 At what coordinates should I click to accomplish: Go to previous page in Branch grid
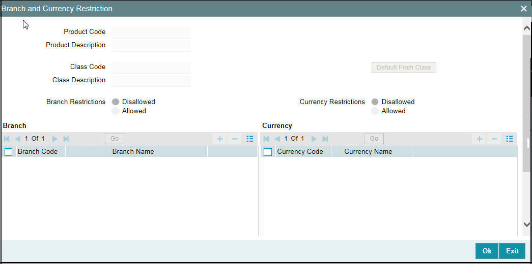click(18, 139)
